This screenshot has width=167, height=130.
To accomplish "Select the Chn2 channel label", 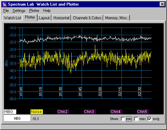I will (x=63, y=112).
